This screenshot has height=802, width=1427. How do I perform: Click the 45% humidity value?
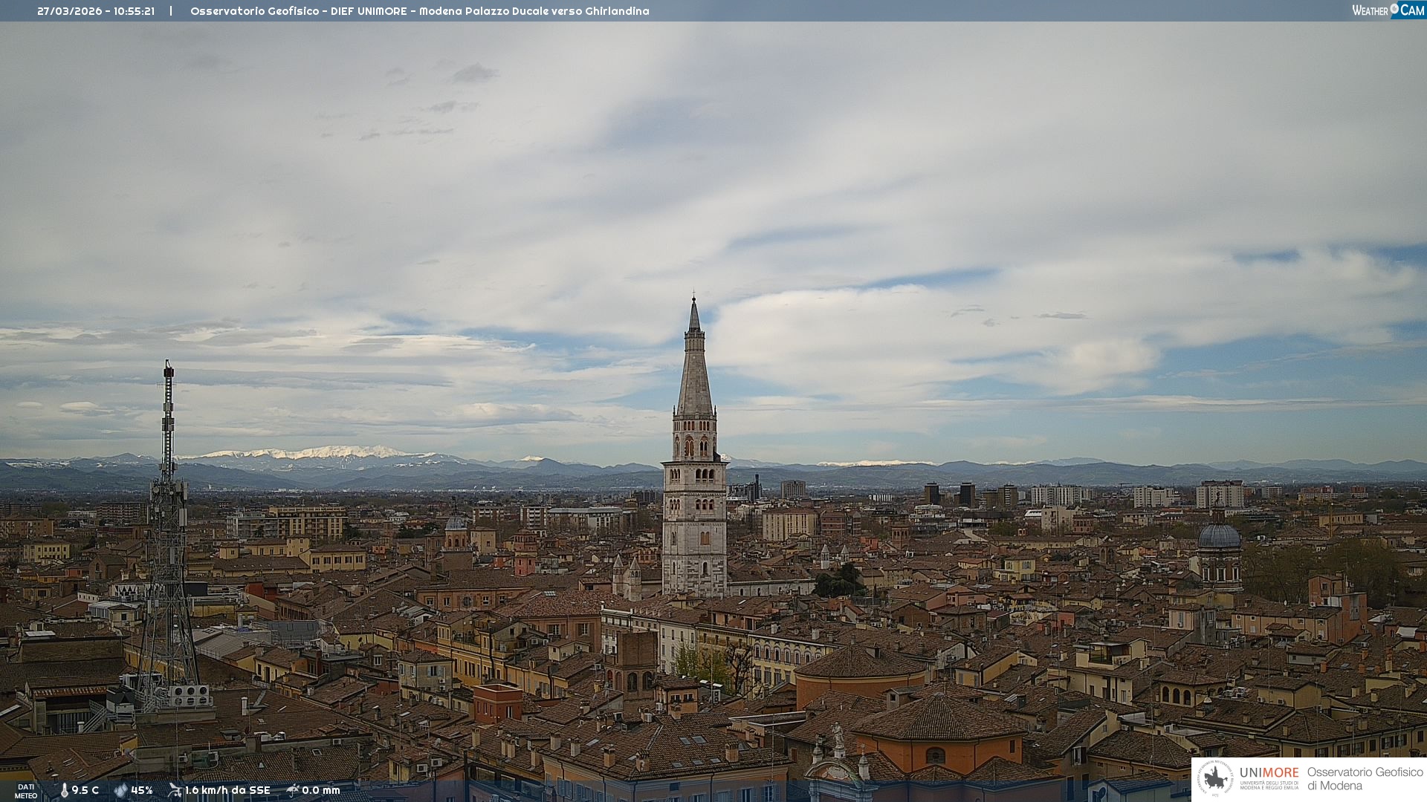click(x=142, y=790)
